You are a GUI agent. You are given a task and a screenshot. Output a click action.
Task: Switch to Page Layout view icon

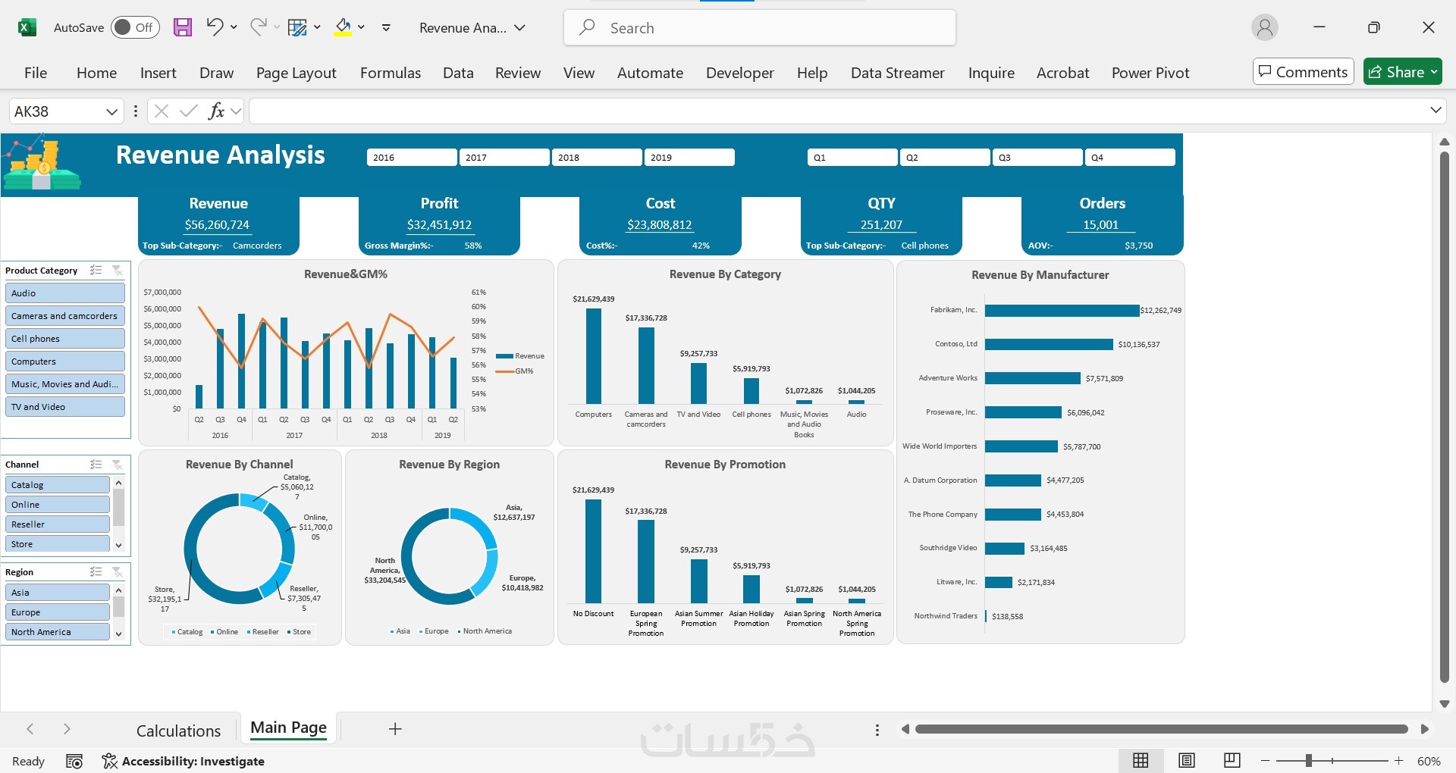pos(1187,761)
